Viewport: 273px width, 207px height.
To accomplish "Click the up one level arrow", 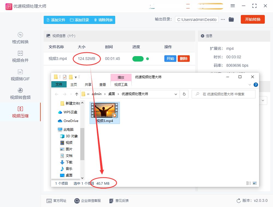I will [77, 94].
